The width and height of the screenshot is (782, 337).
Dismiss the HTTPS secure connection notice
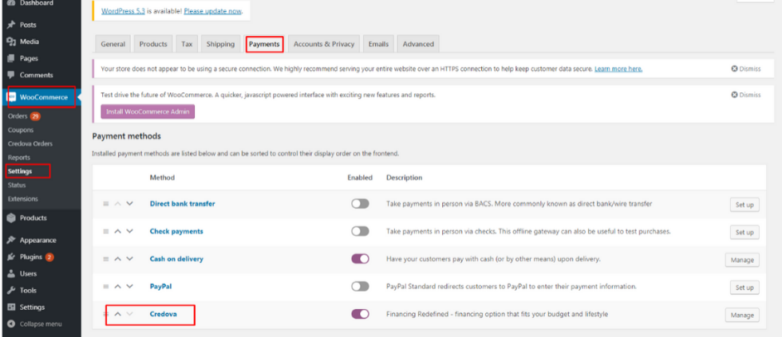click(x=745, y=69)
